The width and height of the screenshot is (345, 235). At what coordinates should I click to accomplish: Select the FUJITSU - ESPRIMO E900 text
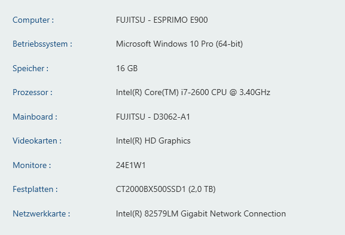pos(161,20)
